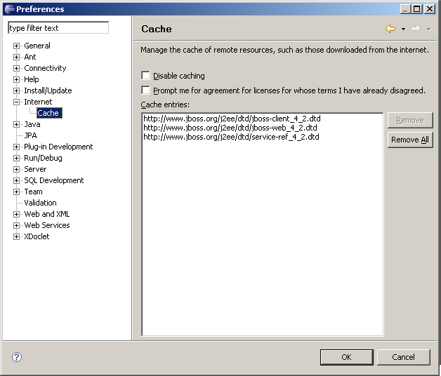Select the jboss-client_4_2.dtd cache entry
Viewport: 441px width, 376px height.
(232, 119)
